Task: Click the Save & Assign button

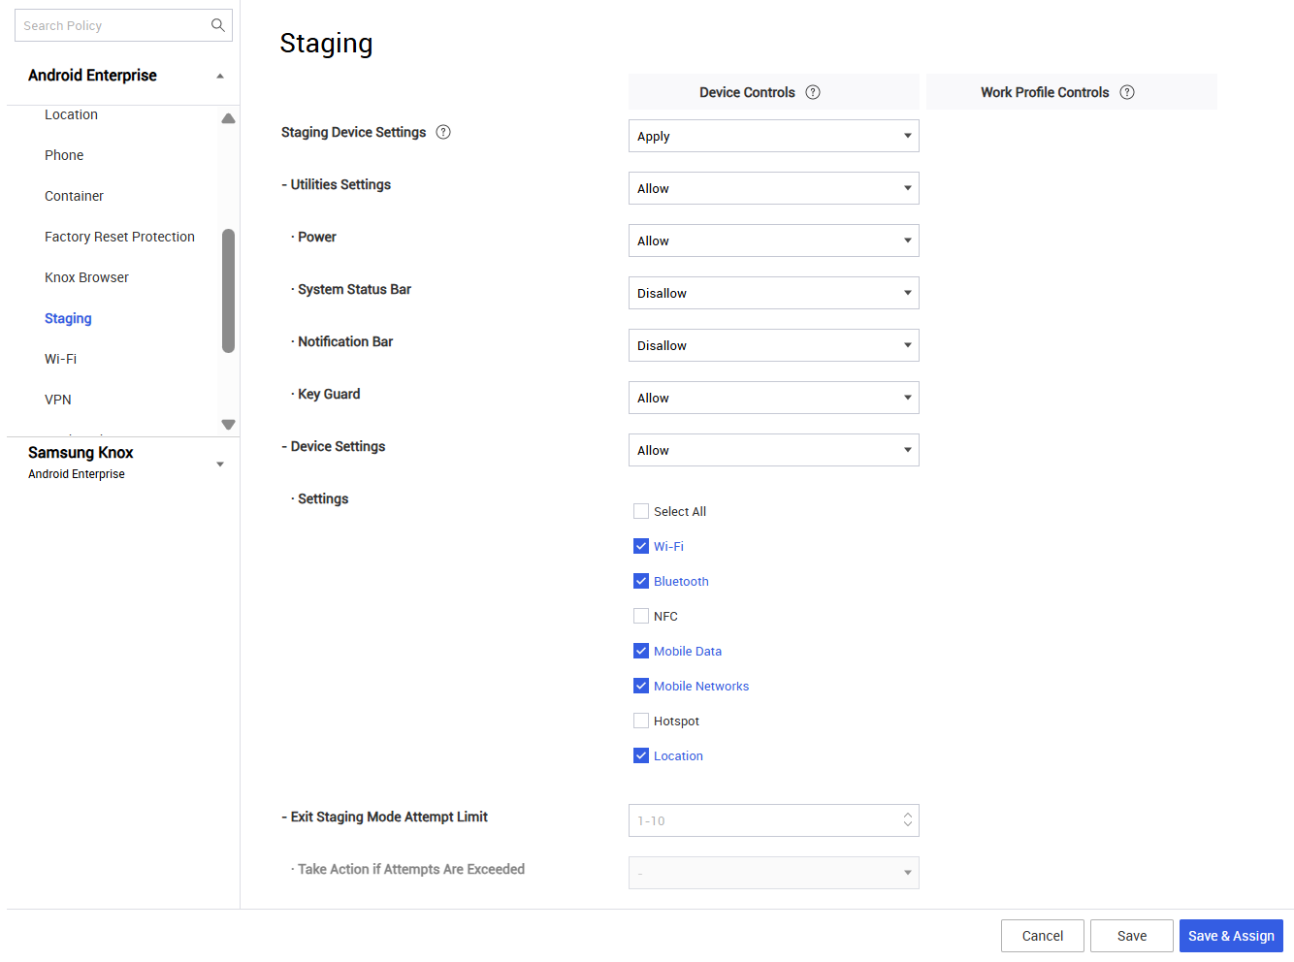Action: (x=1231, y=935)
